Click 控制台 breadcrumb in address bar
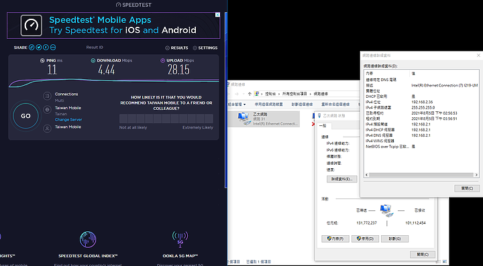The image size is (483, 266). (x=270, y=94)
